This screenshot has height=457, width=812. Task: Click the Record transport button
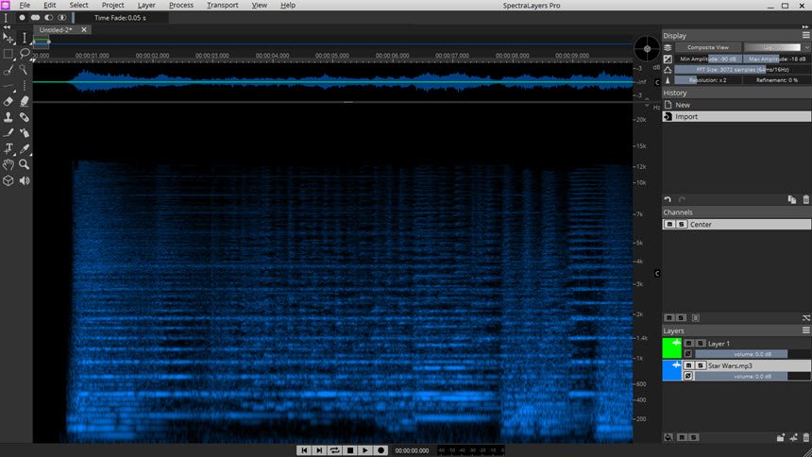pyautogui.click(x=381, y=450)
